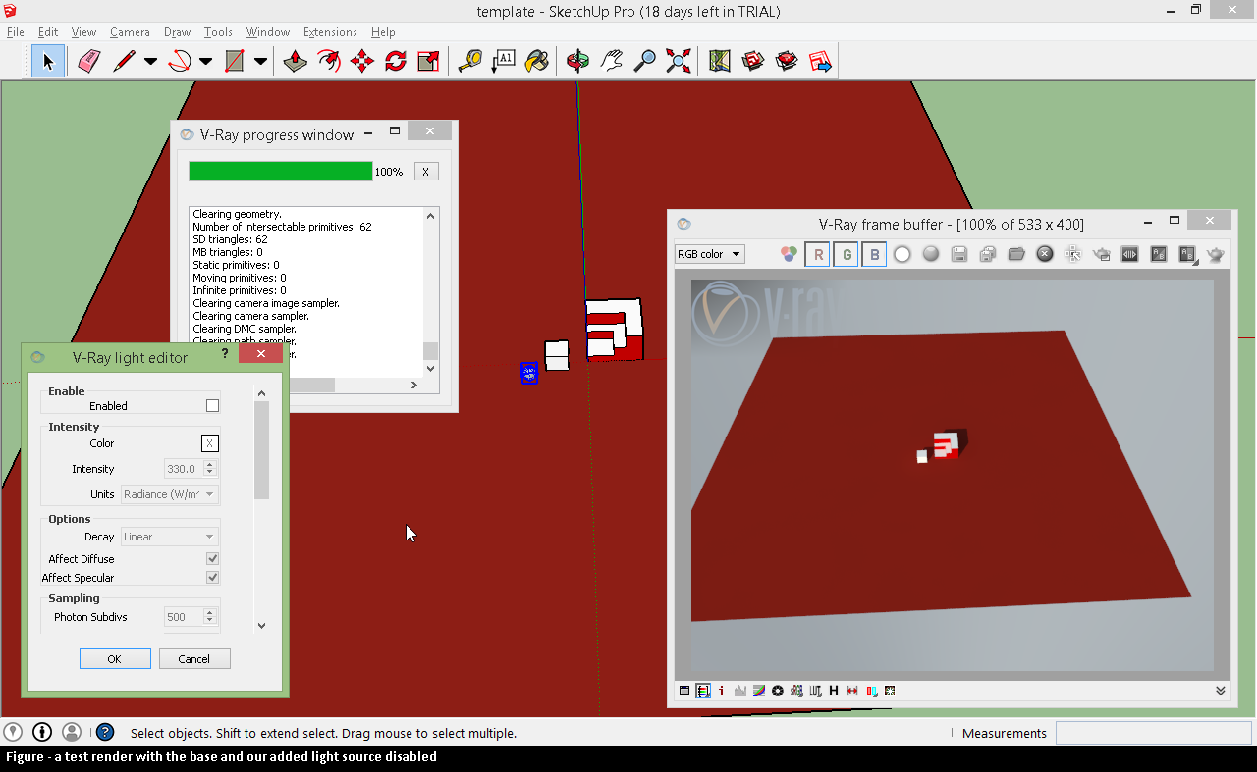Toggle the Affect Specular checkbox
1257x772 pixels.
[212, 578]
